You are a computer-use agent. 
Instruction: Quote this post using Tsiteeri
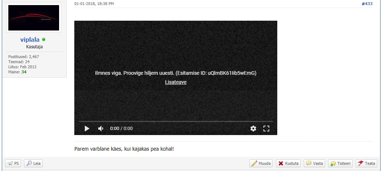pyautogui.click(x=340, y=163)
